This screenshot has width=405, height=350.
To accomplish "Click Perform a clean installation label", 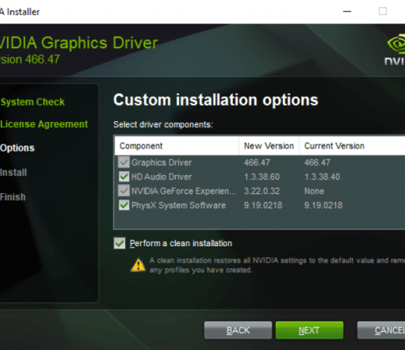I will point(181,243).
